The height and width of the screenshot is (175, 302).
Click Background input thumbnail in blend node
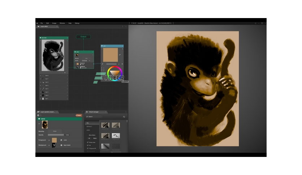coord(78,67)
